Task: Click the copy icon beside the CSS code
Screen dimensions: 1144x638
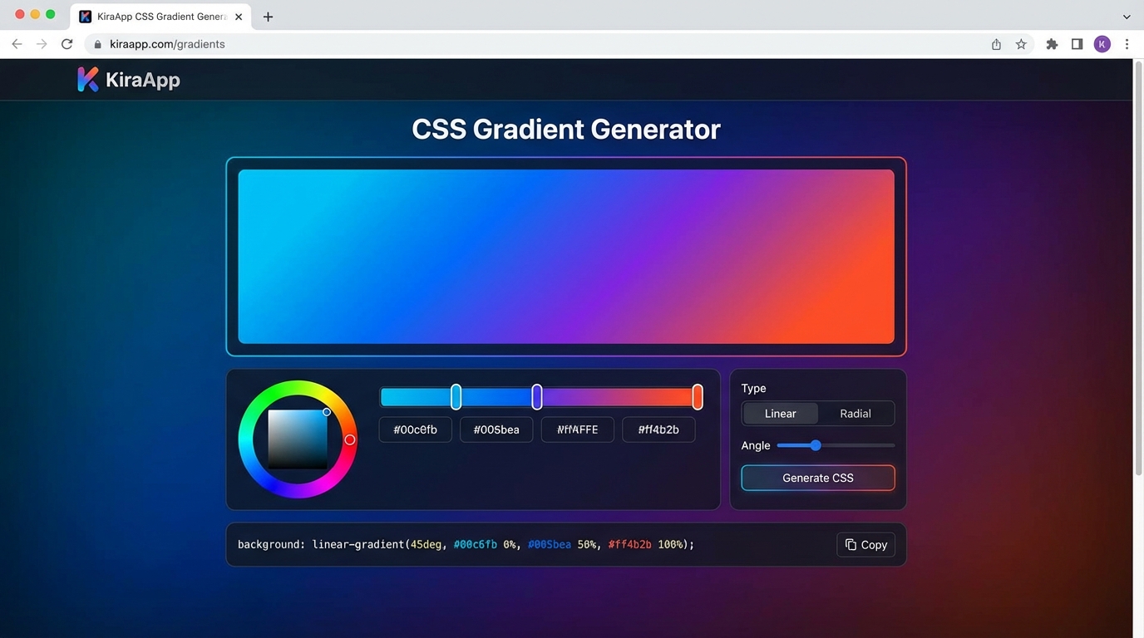Action: [x=850, y=544]
